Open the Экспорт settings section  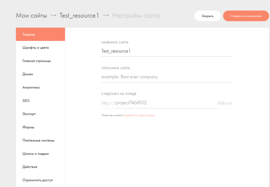click(29, 114)
